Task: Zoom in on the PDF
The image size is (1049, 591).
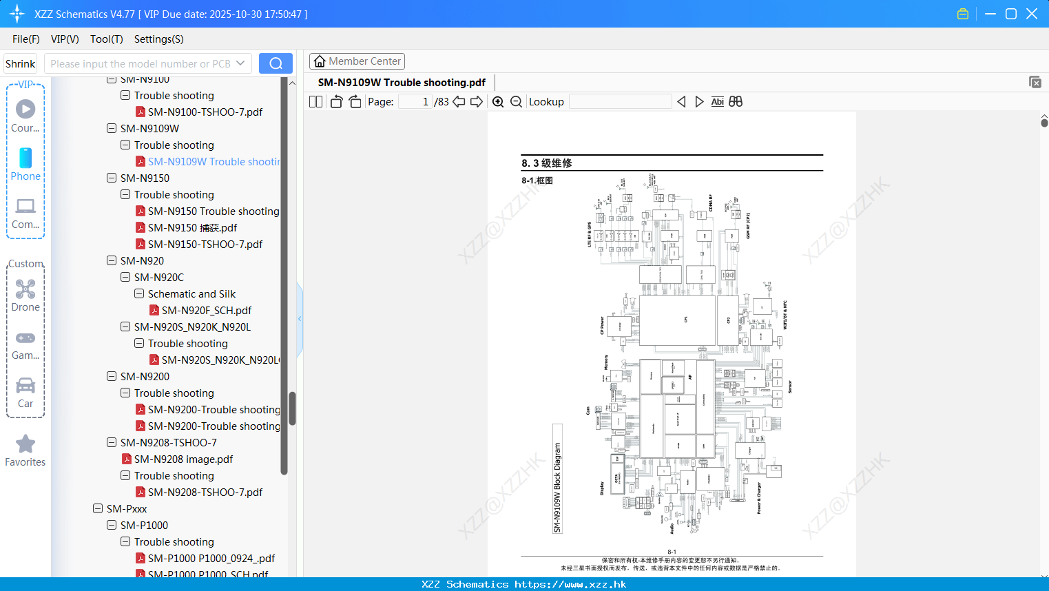Action: 498,101
